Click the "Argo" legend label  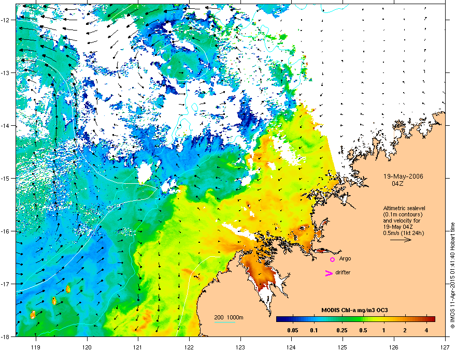click(x=345, y=258)
